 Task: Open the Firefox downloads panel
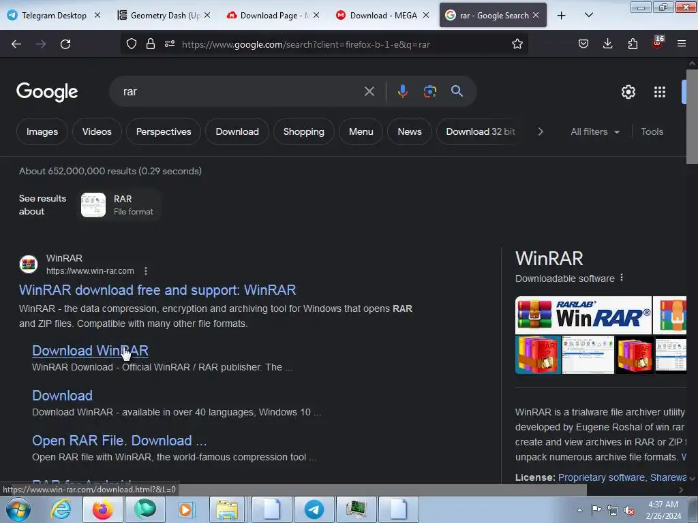point(607,44)
